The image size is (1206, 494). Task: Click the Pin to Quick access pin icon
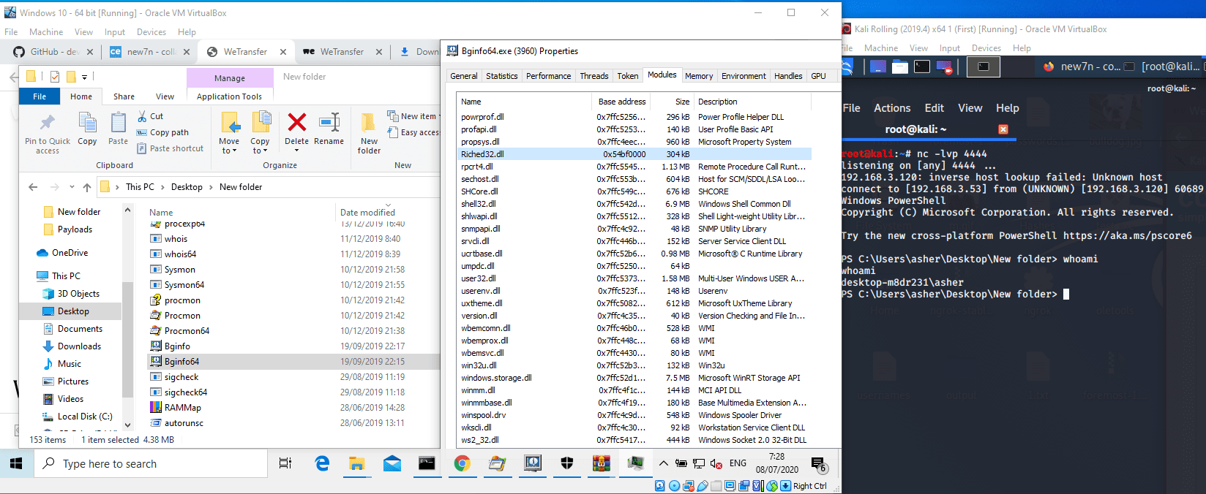tap(48, 123)
